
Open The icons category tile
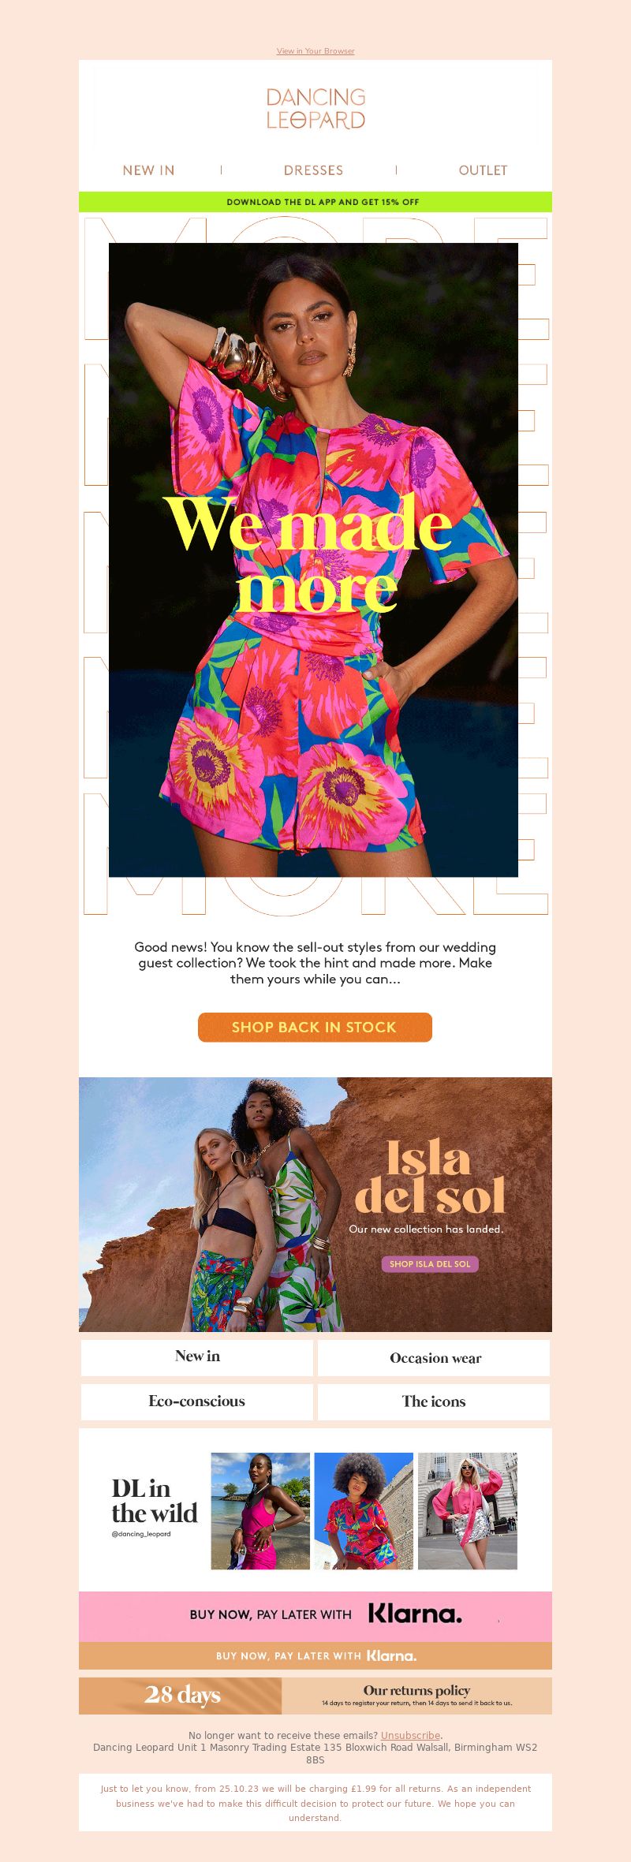click(x=434, y=1401)
